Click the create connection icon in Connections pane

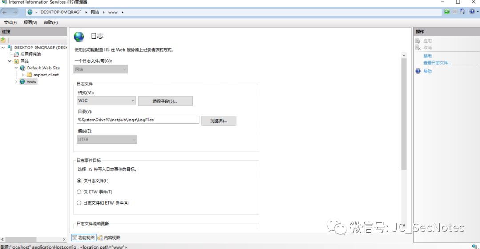(4, 40)
